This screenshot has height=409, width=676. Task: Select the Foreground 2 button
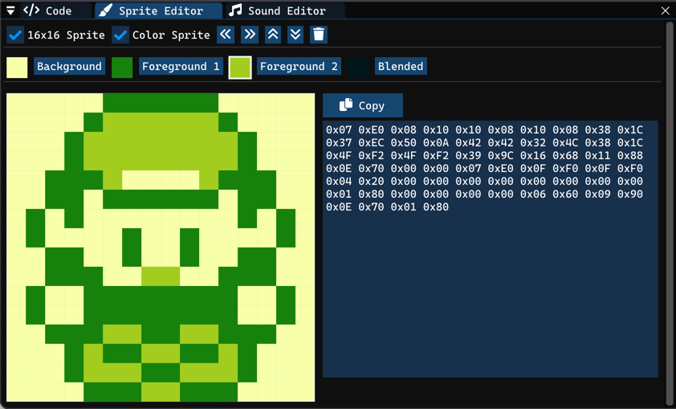tap(299, 67)
